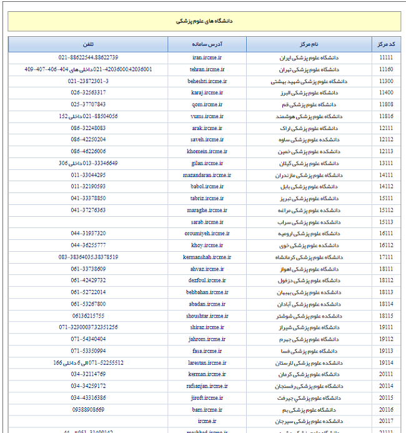Click the kermanshah.ircme.ir link
This screenshot has width=406, height=433.
click(x=207, y=257)
